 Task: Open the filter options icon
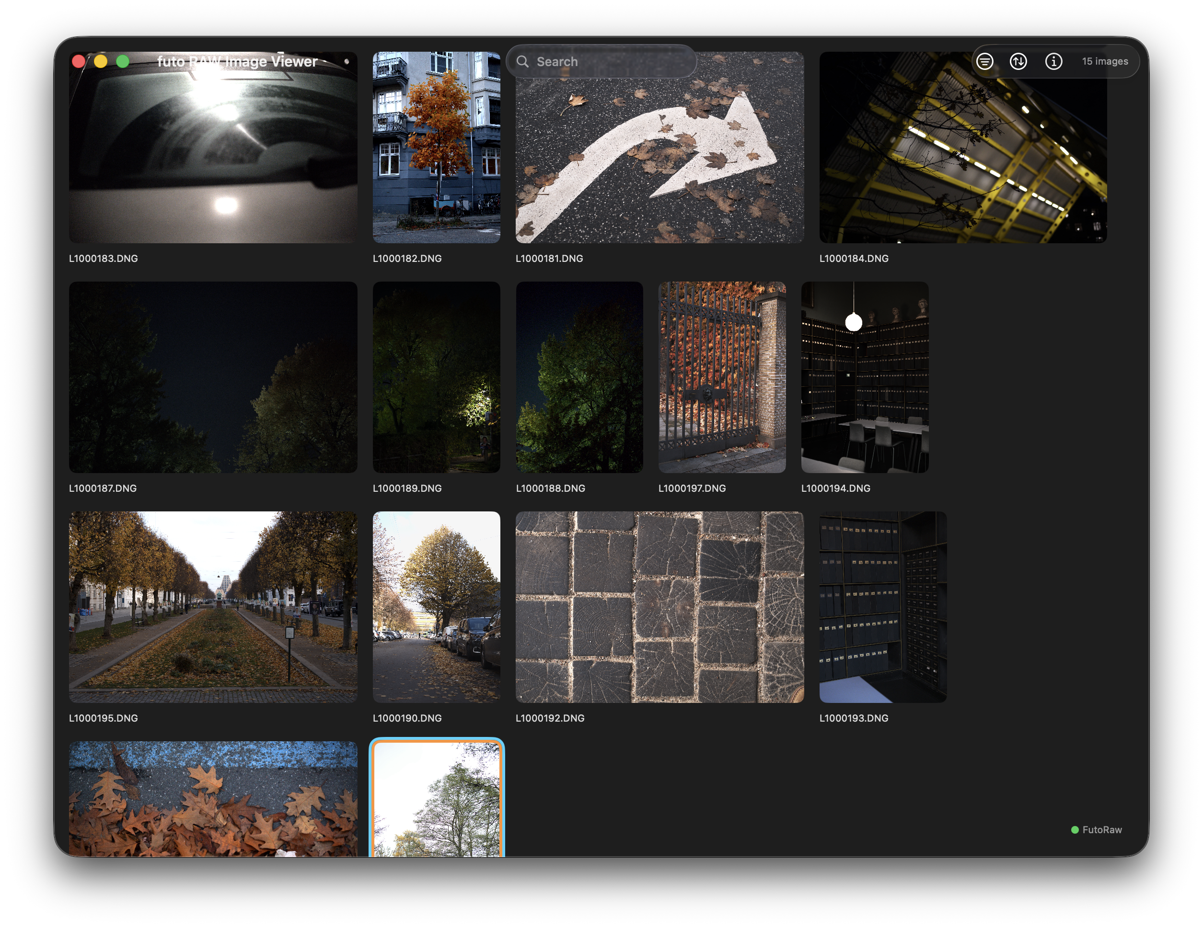[x=984, y=61]
